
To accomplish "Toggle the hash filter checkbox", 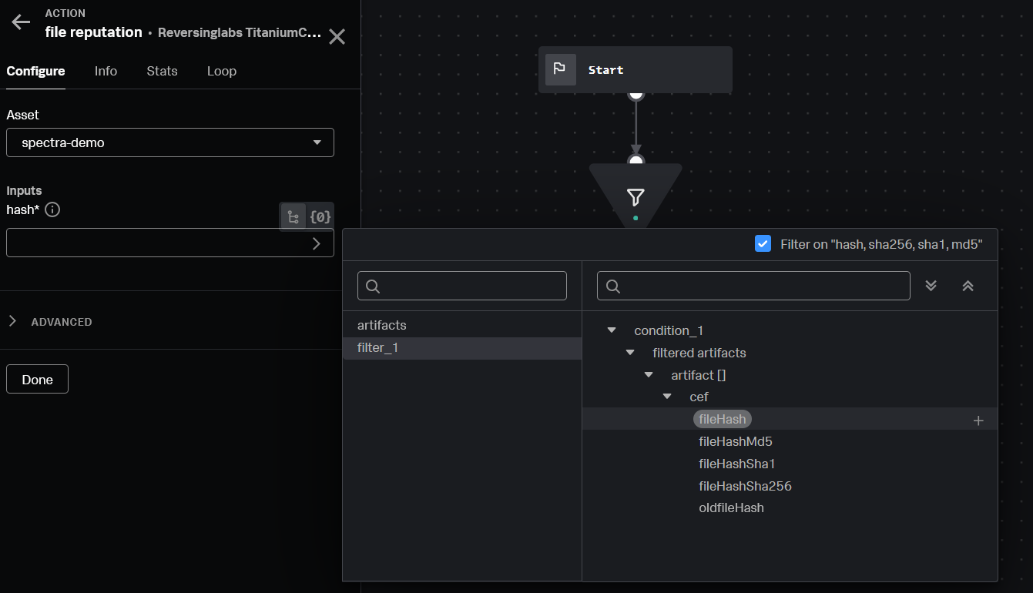I will click(x=763, y=244).
